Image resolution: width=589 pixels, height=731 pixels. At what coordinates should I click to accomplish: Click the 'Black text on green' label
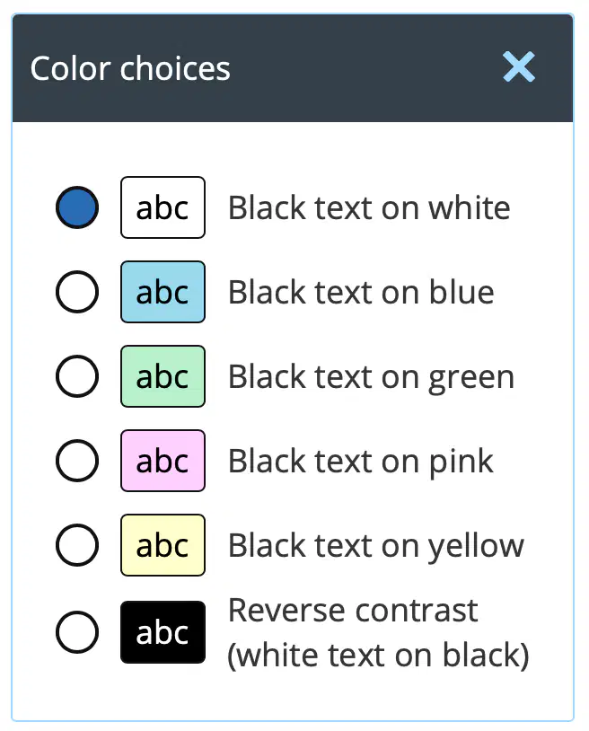[372, 377]
